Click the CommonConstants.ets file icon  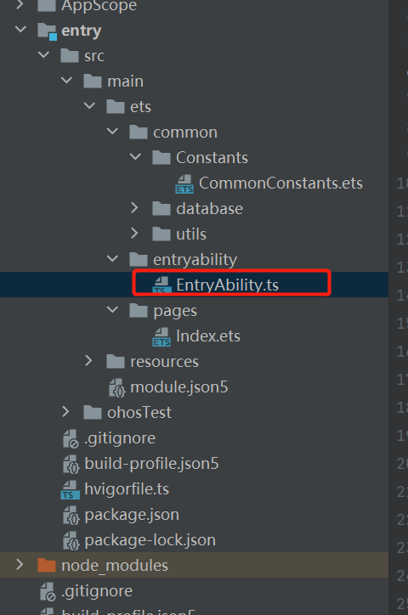click(184, 184)
